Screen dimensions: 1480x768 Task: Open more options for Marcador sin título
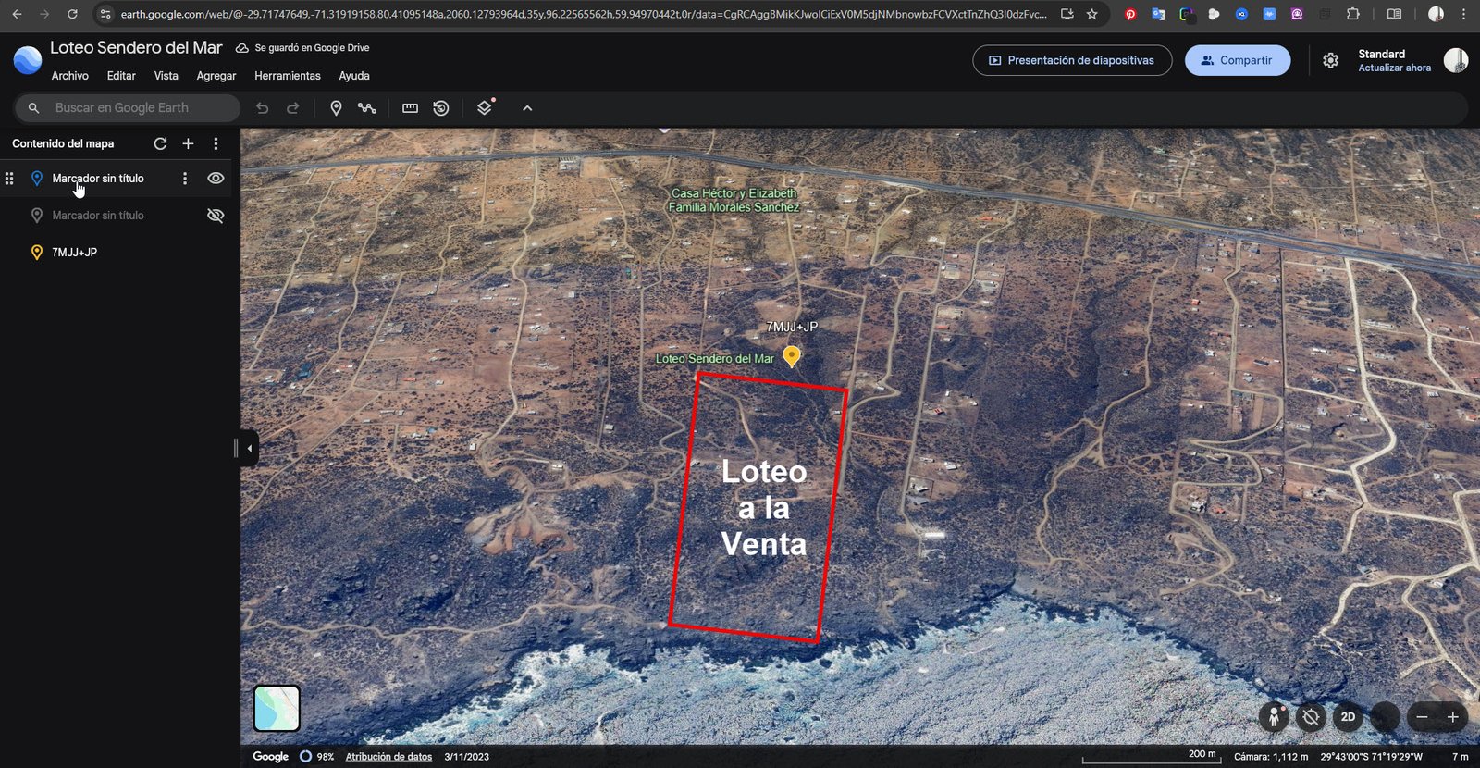(185, 179)
